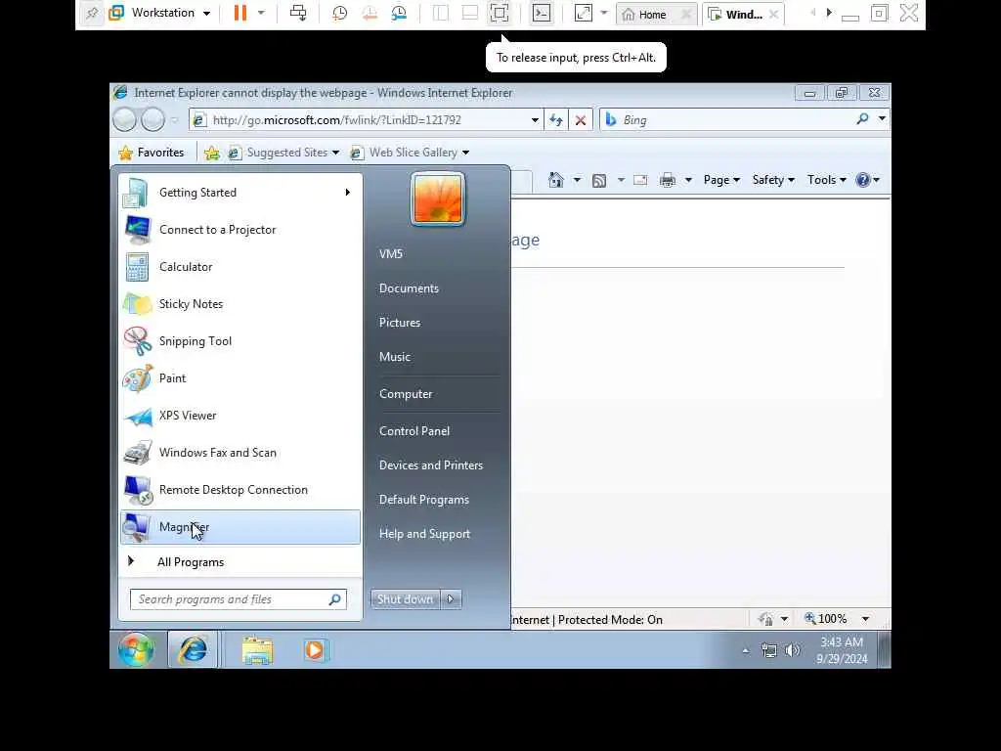The height and width of the screenshot is (751, 1001).
Task: Click the Print icon in IE command bar
Action: pos(667,180)
